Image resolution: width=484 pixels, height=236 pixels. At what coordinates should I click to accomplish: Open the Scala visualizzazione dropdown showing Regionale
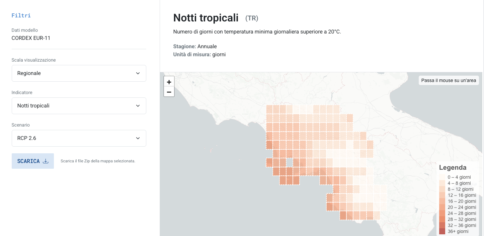(x=79, y=73)
